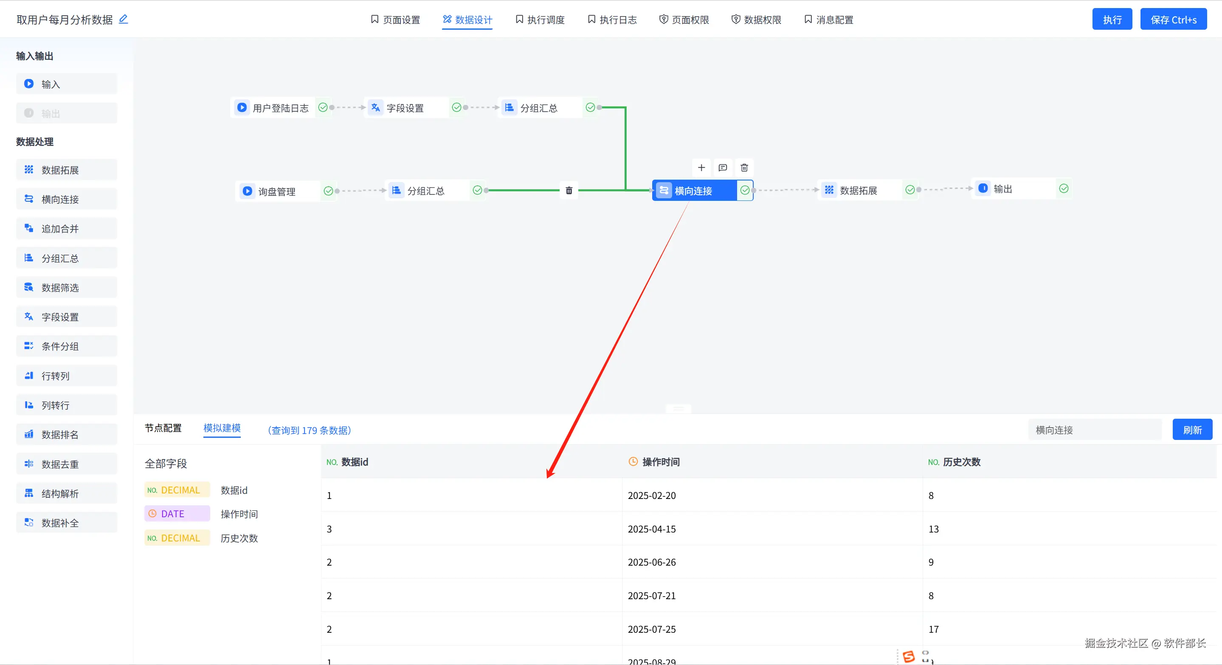Screen dimensions: 1222x665
Task: Click the trash icon above 横向连接 node
Action: [744, 167]
